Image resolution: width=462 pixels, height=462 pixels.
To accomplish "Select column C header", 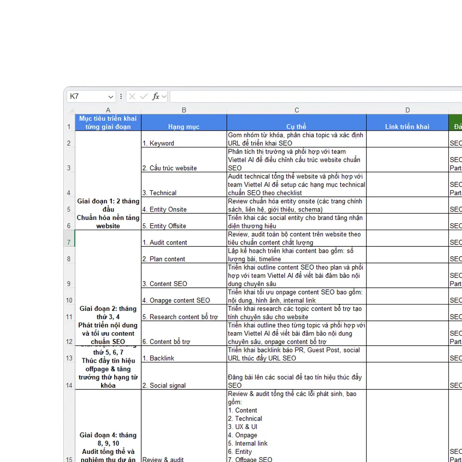I will point(297,110).
